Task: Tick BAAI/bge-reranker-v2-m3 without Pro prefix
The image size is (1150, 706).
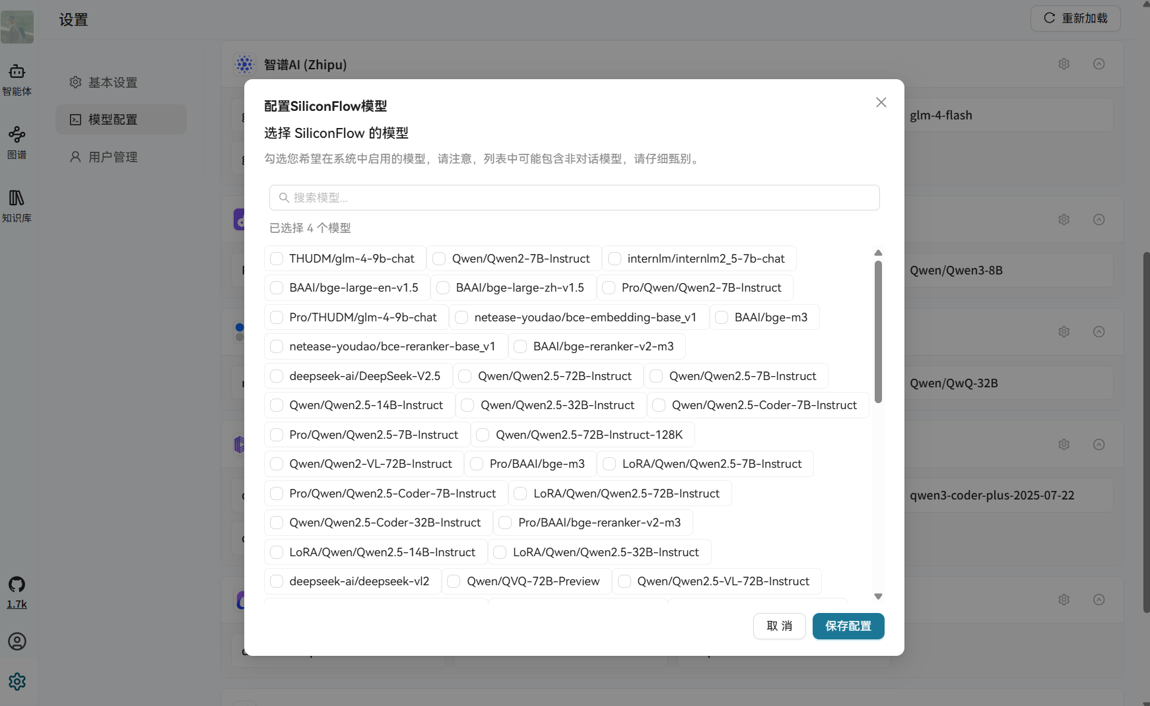Action: pos(521,346)
